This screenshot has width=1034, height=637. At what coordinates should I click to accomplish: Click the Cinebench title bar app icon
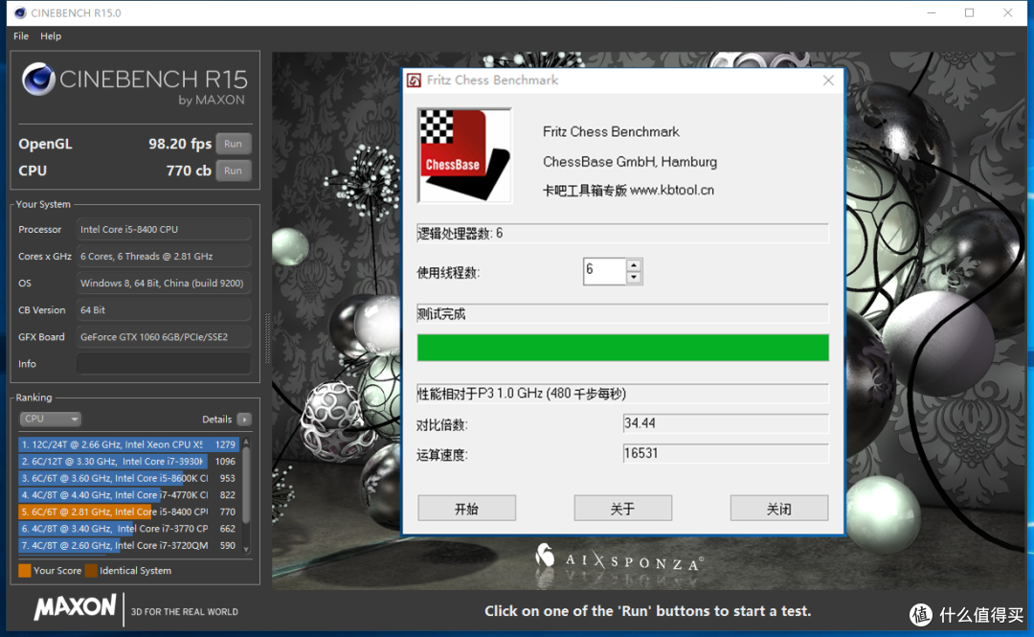(x=20, y=12)
